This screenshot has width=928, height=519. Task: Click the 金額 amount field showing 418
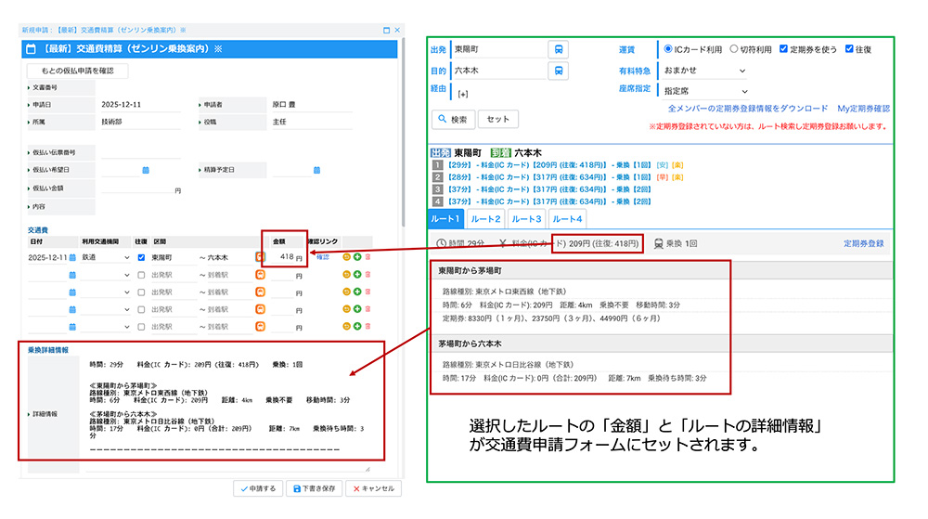click(282, 257)
